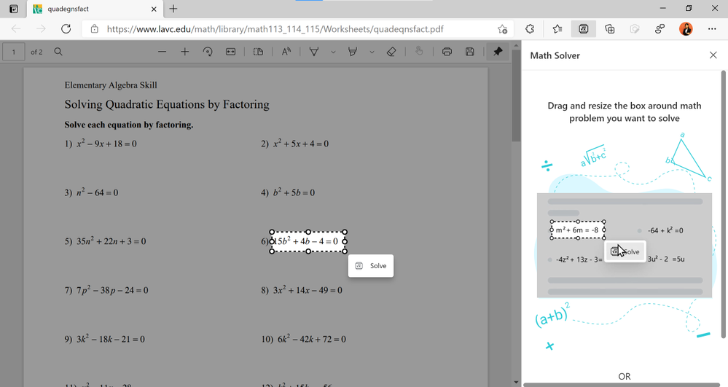Click the Solve button next to the selection
This screenshot has height=387, width=728.
tap(371, 266)
